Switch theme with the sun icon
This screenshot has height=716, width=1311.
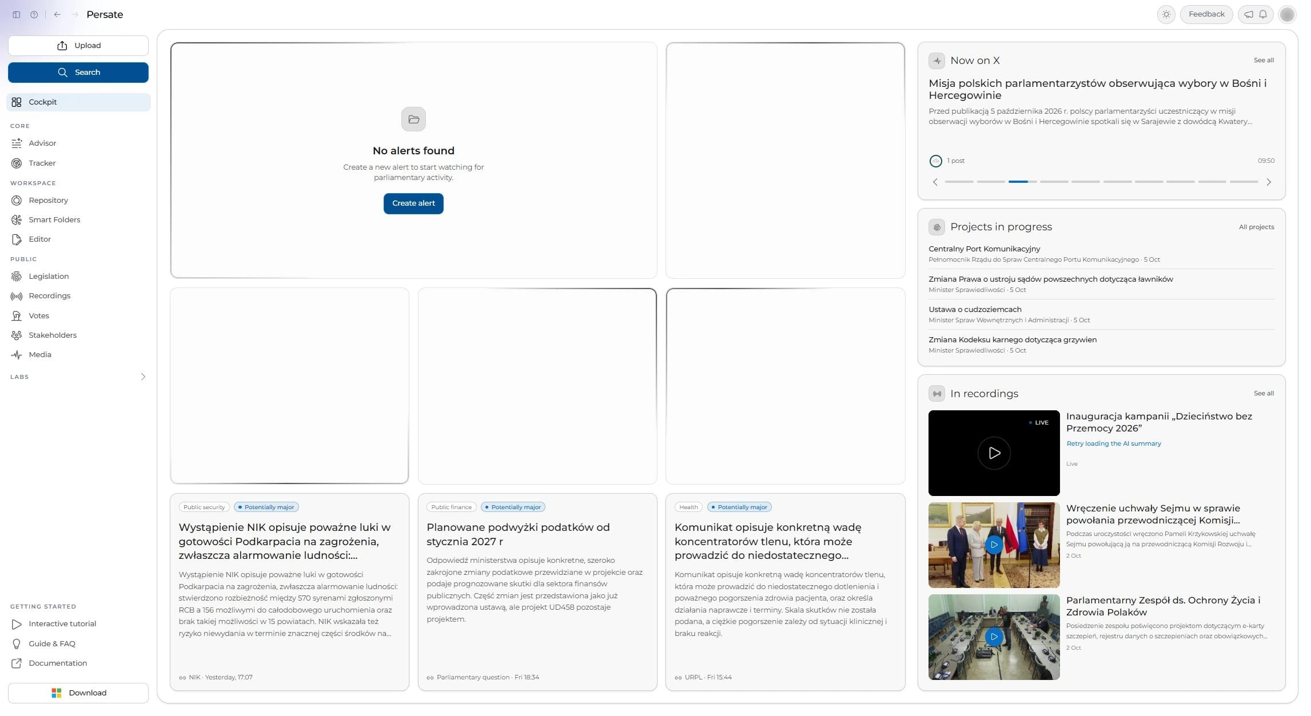[1166, 14]
